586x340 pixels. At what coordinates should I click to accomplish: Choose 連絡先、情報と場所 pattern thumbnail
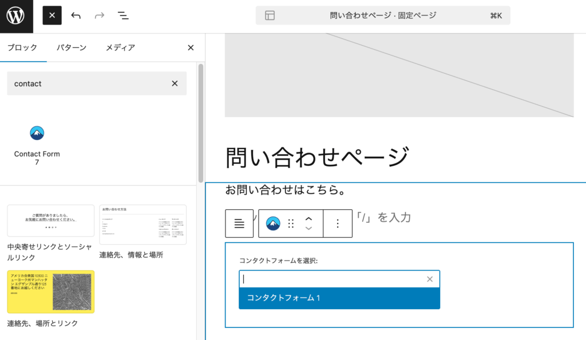pos(142,225)
